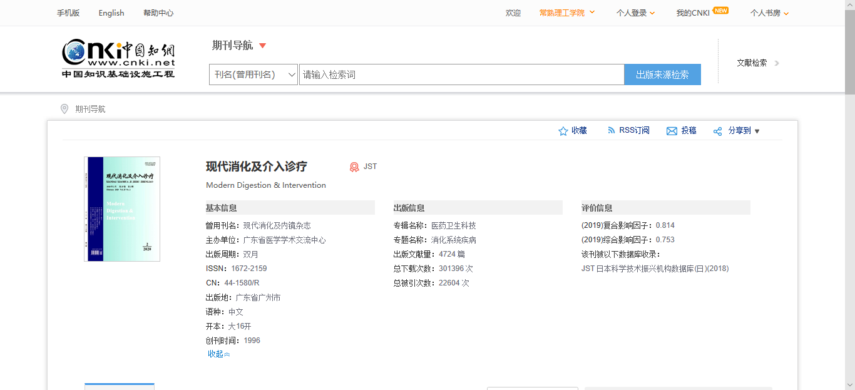Click the location pin breadcrumb icon
Image resolution: width=855 pixels, height=390 pixels.
64,109
